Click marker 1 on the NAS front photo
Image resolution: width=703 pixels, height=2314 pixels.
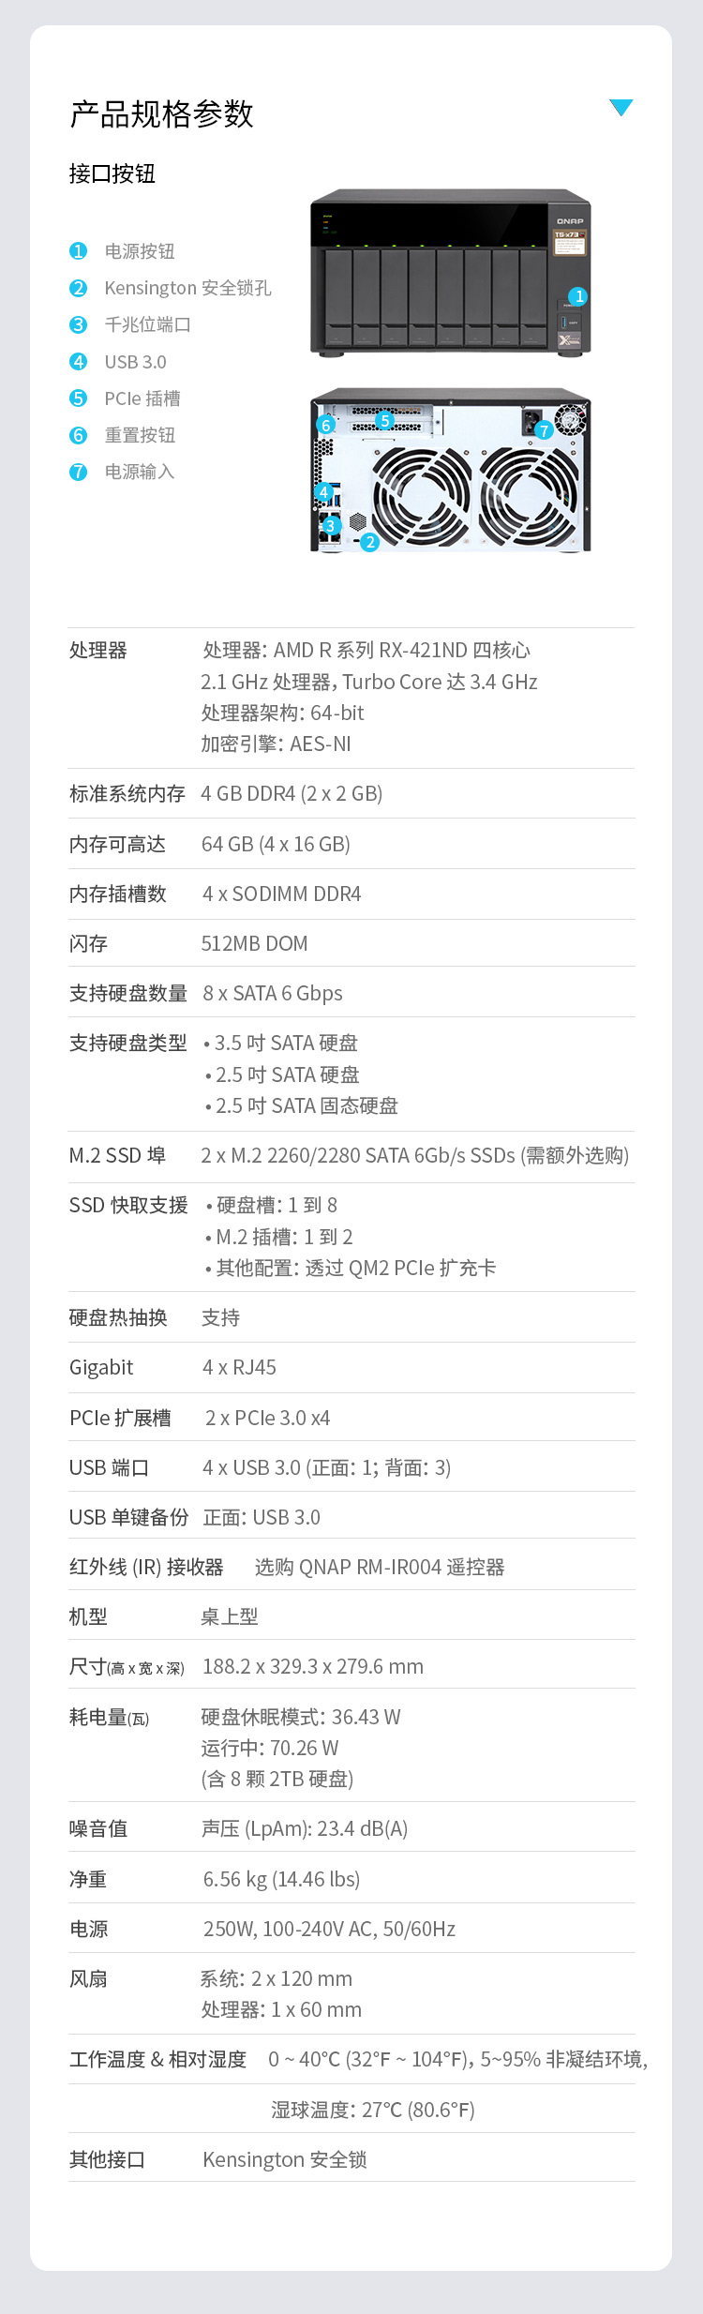pos(579,296)
